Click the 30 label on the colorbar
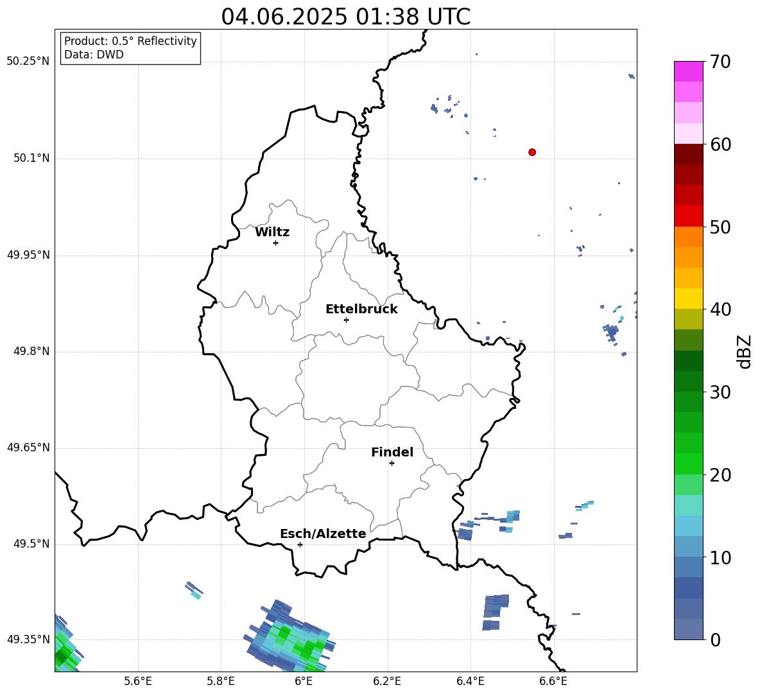 [720, 392]
